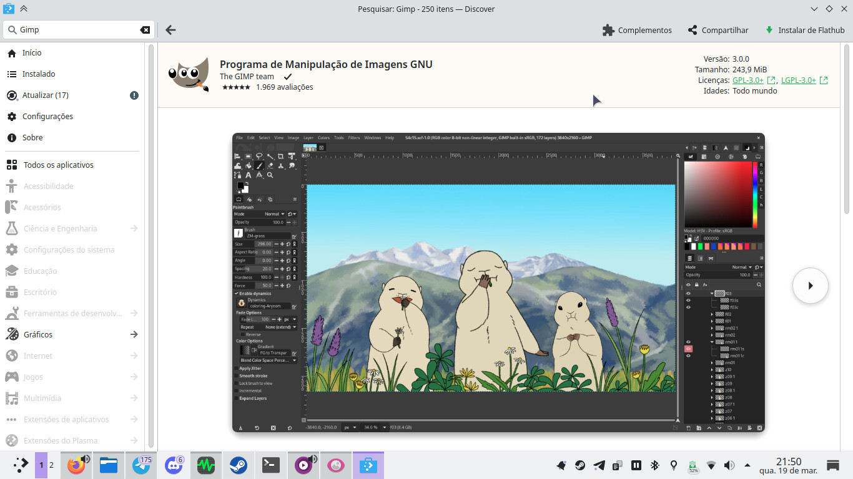853x479 pixels.
Task: Open the purple media player taskbar icon
Action: coord(303,465)
